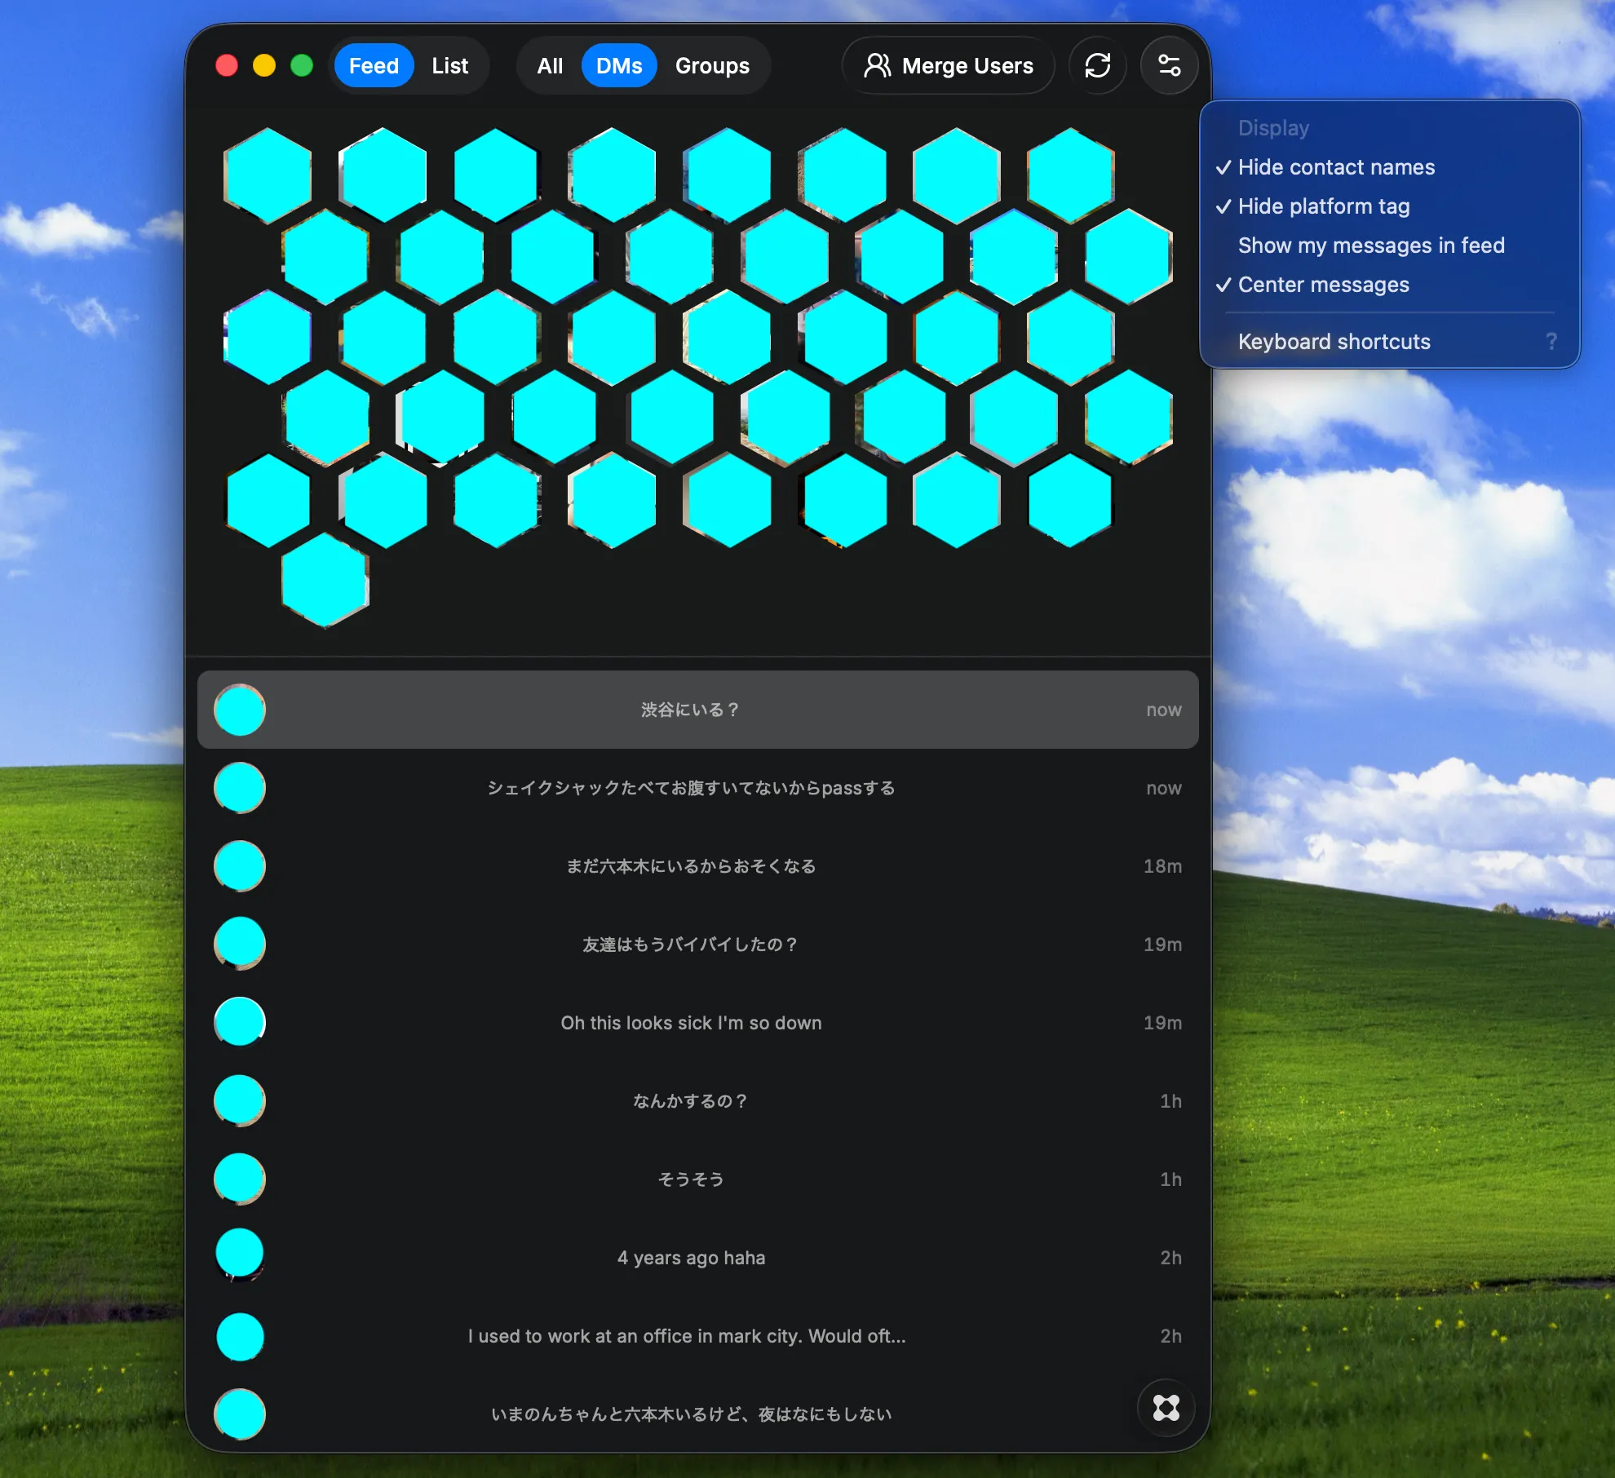This screenshot has height=1478, width=1615.
Task: Open the message まだ六本木にいるからおそくなる
Action: 698,866
